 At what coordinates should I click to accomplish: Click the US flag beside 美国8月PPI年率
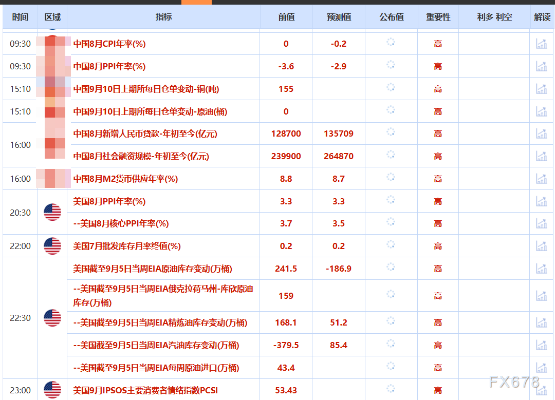(52, 213)
